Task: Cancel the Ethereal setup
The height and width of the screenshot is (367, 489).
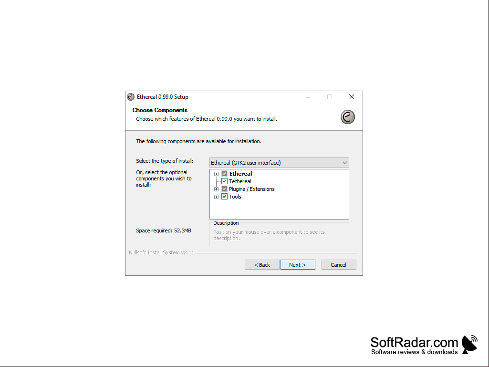Action: pyautogui.click(x=339, y=265)
